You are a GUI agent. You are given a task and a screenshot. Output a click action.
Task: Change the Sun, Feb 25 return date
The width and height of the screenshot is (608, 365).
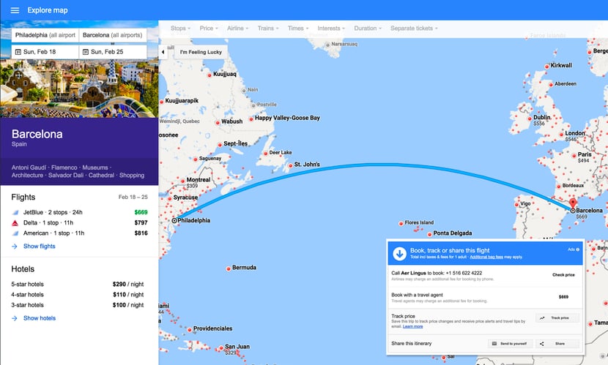113,52
